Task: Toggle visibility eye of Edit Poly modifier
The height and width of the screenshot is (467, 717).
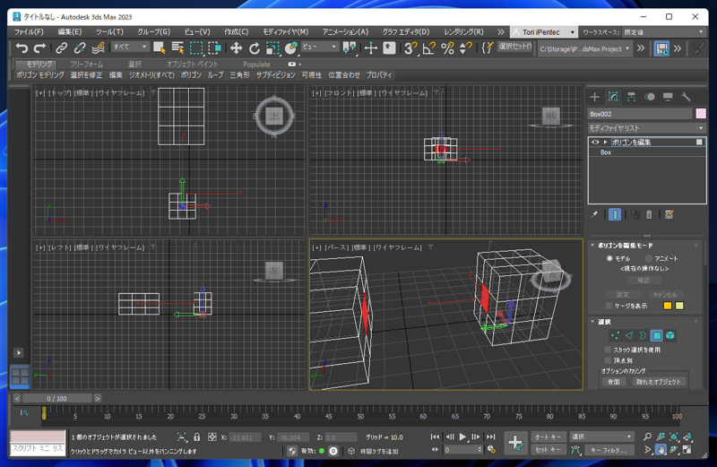Action: pyautogui.click(x=595, y=143)
